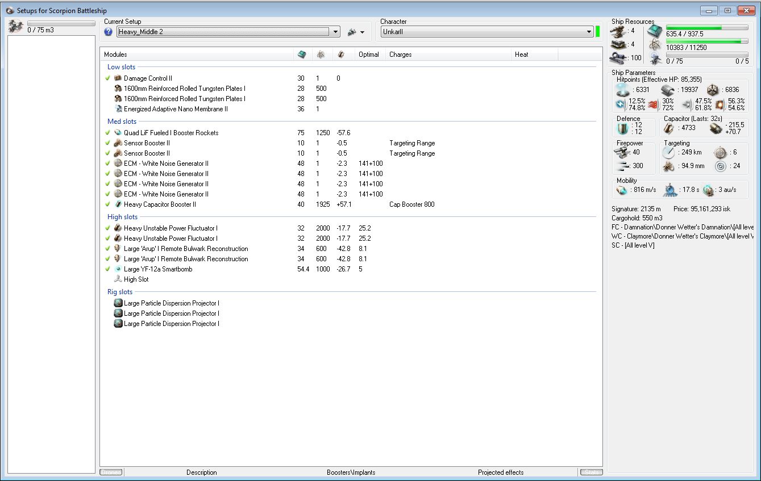Screen dimensions: 761x481
Task: Click the Defence shield icon
Action: click(x=623, y=128)
